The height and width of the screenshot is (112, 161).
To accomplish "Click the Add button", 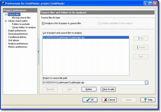I will point(70,89).
